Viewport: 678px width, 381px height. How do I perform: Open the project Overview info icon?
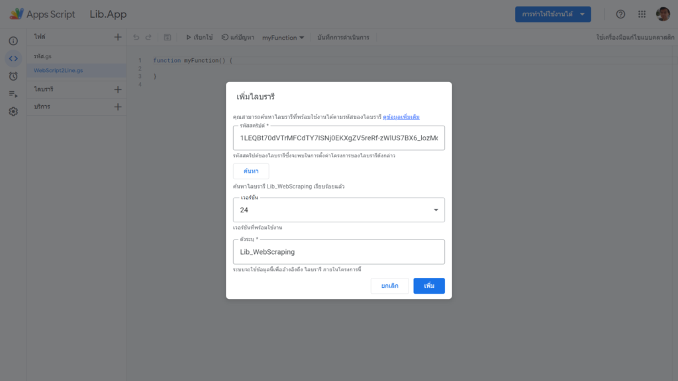click(13, 40)
